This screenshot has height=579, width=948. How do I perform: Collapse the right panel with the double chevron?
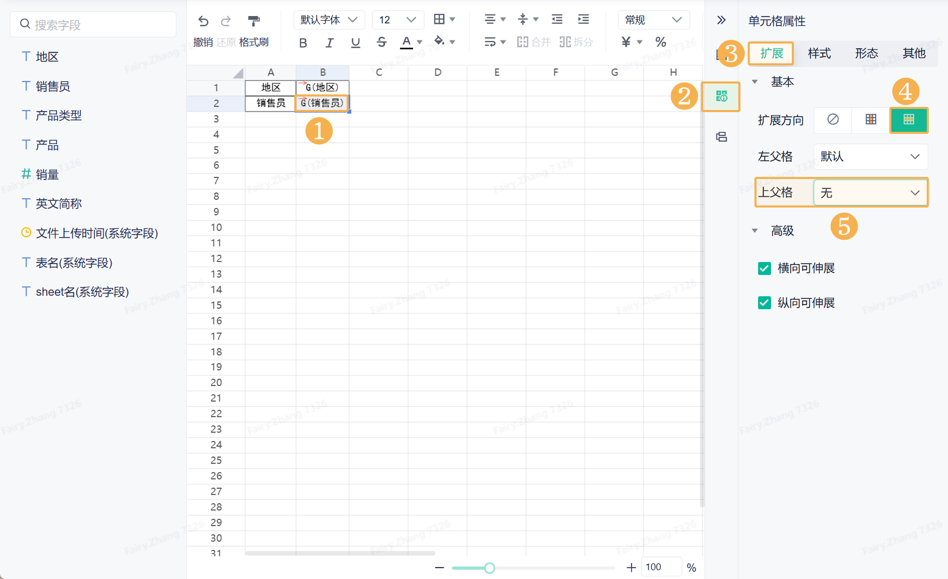721,20
